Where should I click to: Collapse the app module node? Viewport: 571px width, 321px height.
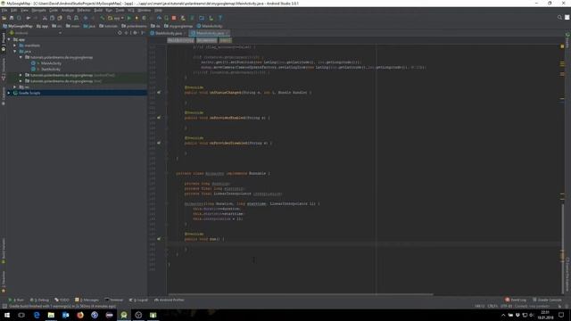pos(9,39)
